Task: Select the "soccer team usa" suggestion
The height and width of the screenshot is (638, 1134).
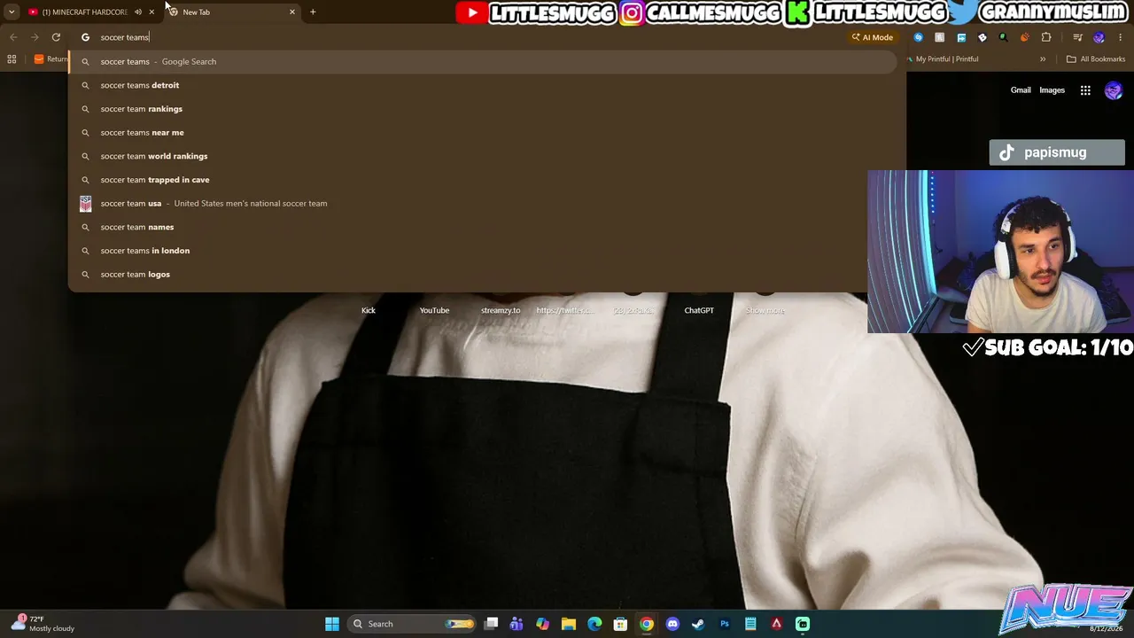Action: click(x=483, y=203)
